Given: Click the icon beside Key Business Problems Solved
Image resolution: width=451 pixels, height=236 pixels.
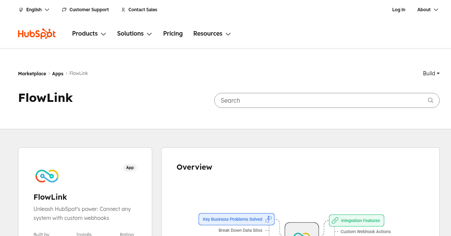Looking at the screenshot, I should point(268,219).
